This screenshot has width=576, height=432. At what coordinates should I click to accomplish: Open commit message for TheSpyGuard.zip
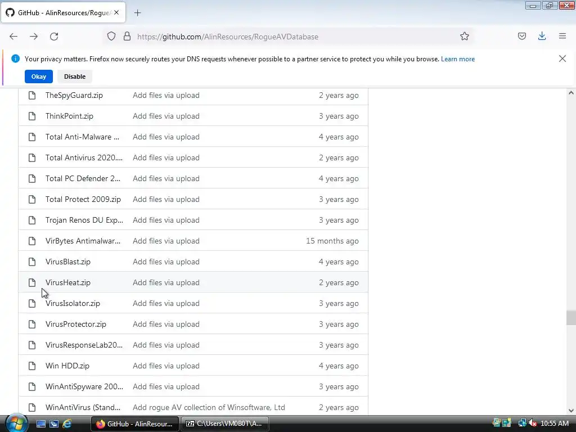point(166,95)
